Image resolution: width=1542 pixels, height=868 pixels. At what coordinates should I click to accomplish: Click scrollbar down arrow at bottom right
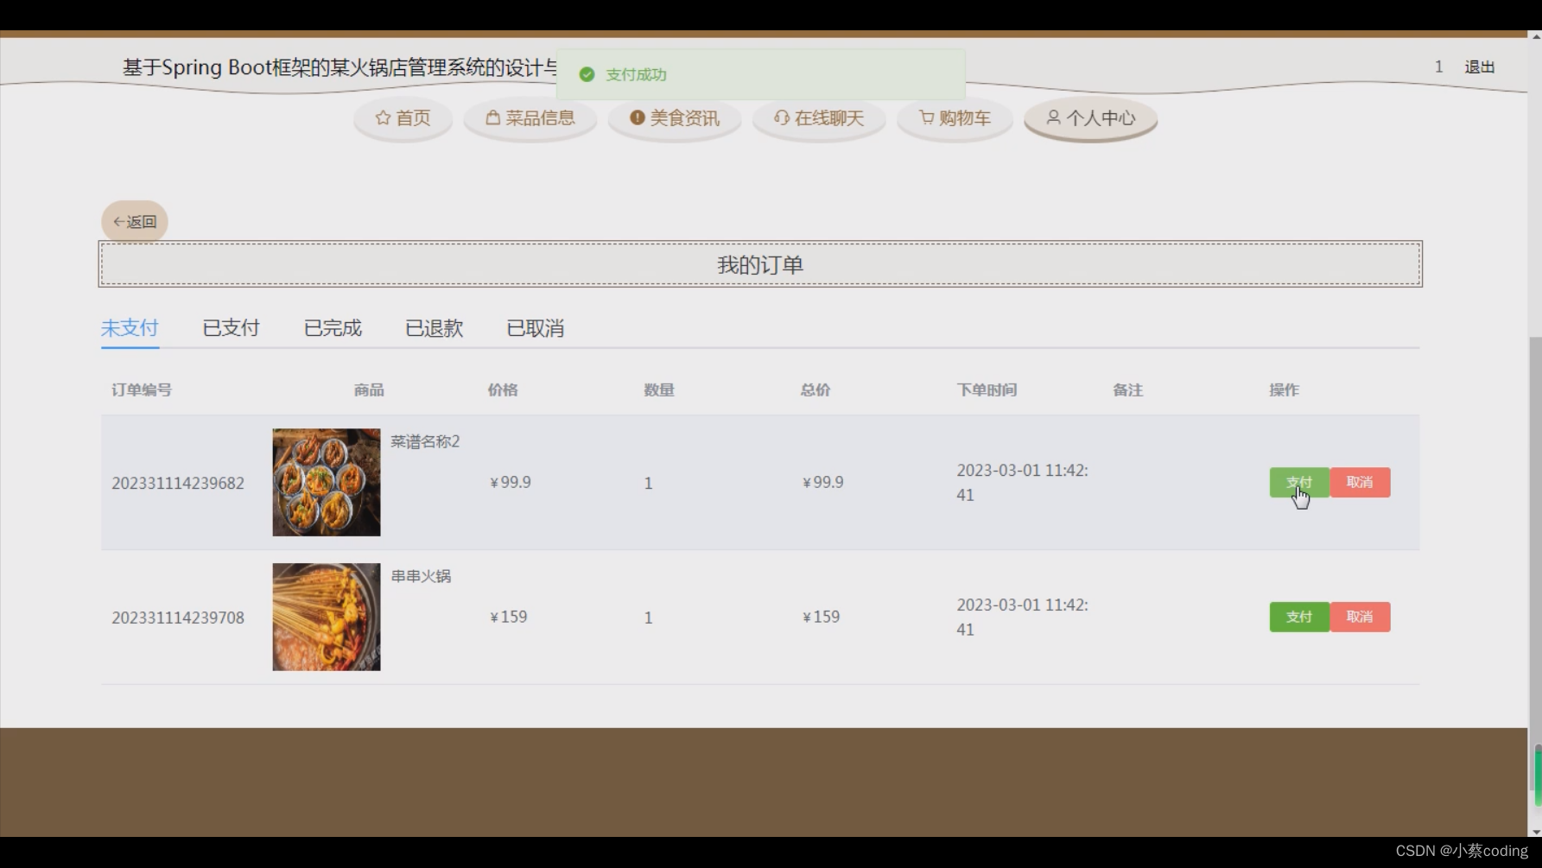[x=1535, y=831]
